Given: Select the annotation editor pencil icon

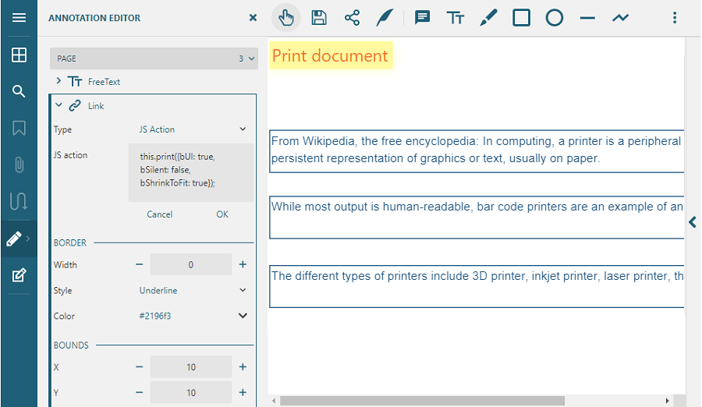Looking at the screenshot, I should [x=14, y=239].
